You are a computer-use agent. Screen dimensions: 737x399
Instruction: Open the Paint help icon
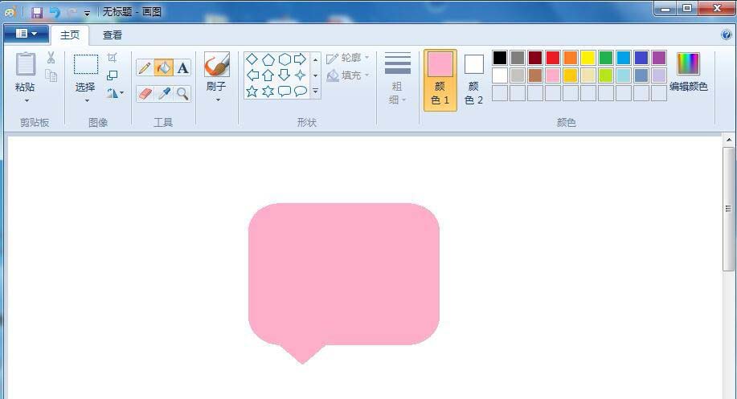(727, 35)
